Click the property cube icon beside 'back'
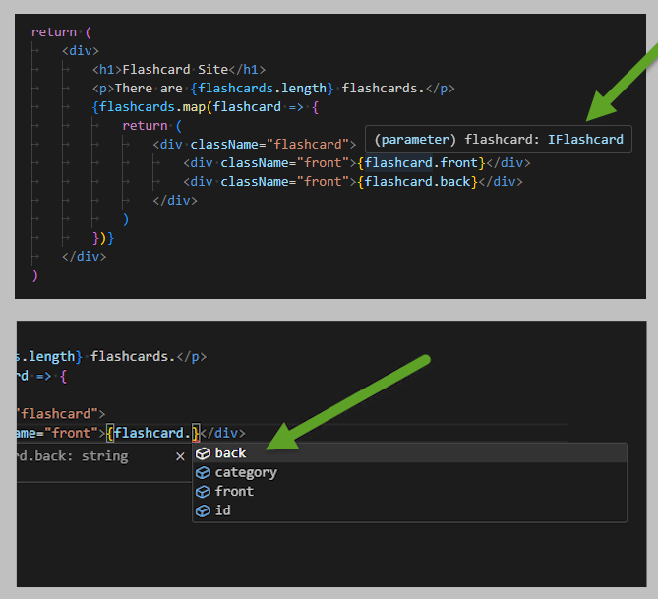The width and height of the screenshot is (658, 599). [x=204, y=453]
